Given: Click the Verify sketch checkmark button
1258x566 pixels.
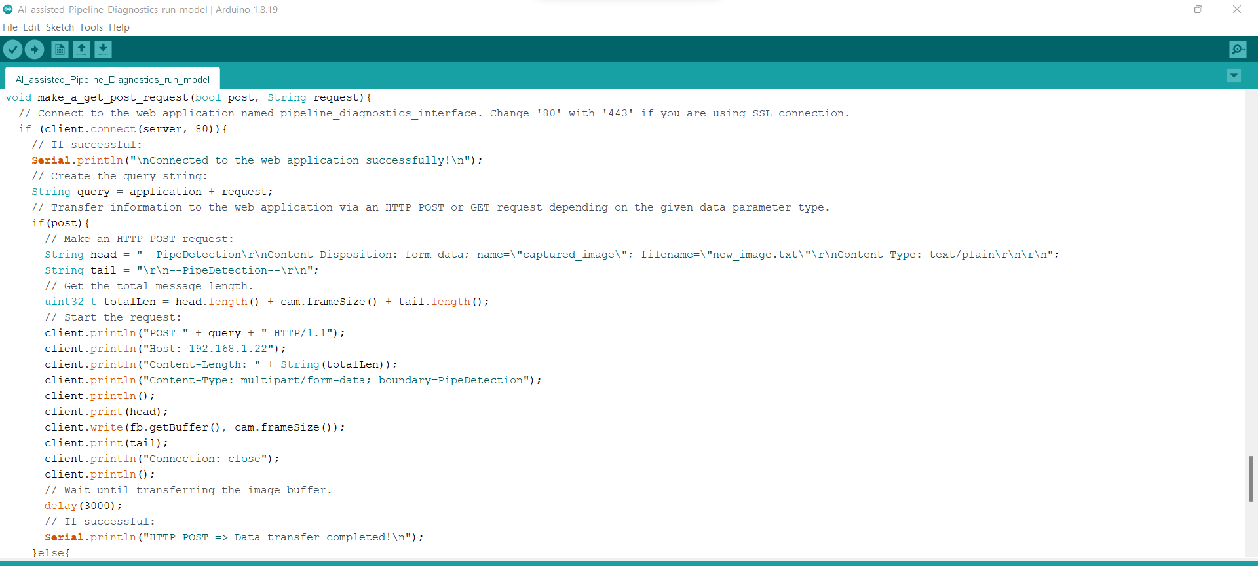Looking at the screenshot, I should pos(12,49).
